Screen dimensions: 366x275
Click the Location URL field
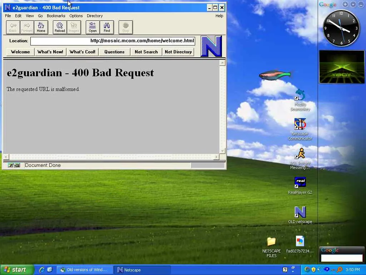pyautogui.click(x=113, y=41)
